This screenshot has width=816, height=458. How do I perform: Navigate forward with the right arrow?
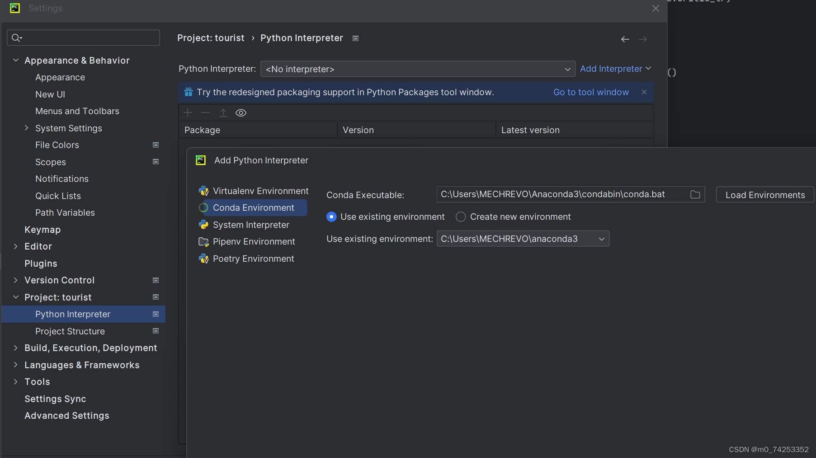(x=643, y=39)
